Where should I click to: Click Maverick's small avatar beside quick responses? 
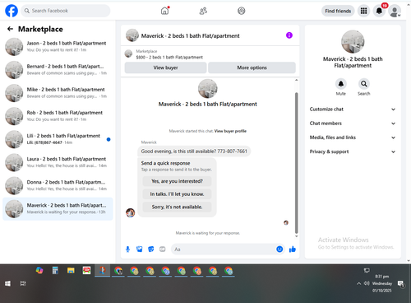[x=130, y=212]
